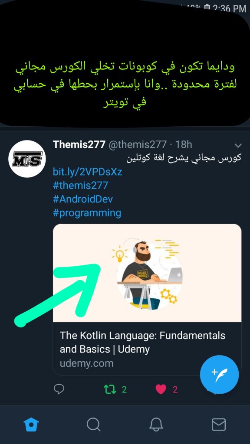Expand the tweet options chevron

(238, 146)
